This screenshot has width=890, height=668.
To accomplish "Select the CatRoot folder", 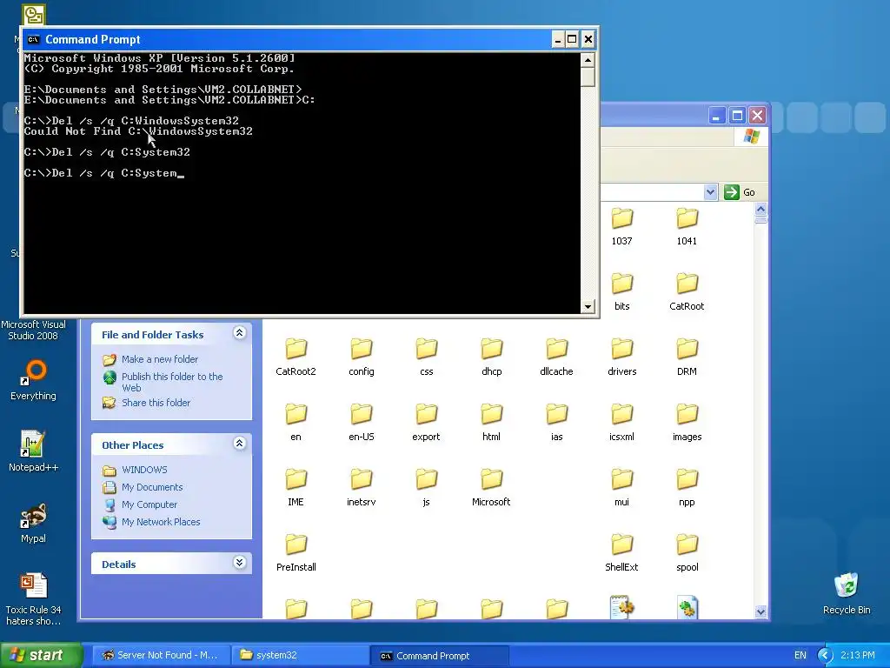I will pyautogui.click(x=687, y=292).
